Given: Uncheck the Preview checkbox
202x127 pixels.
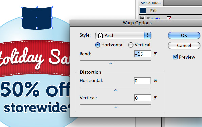Looking at the screenshot, I should pos(175,57).
